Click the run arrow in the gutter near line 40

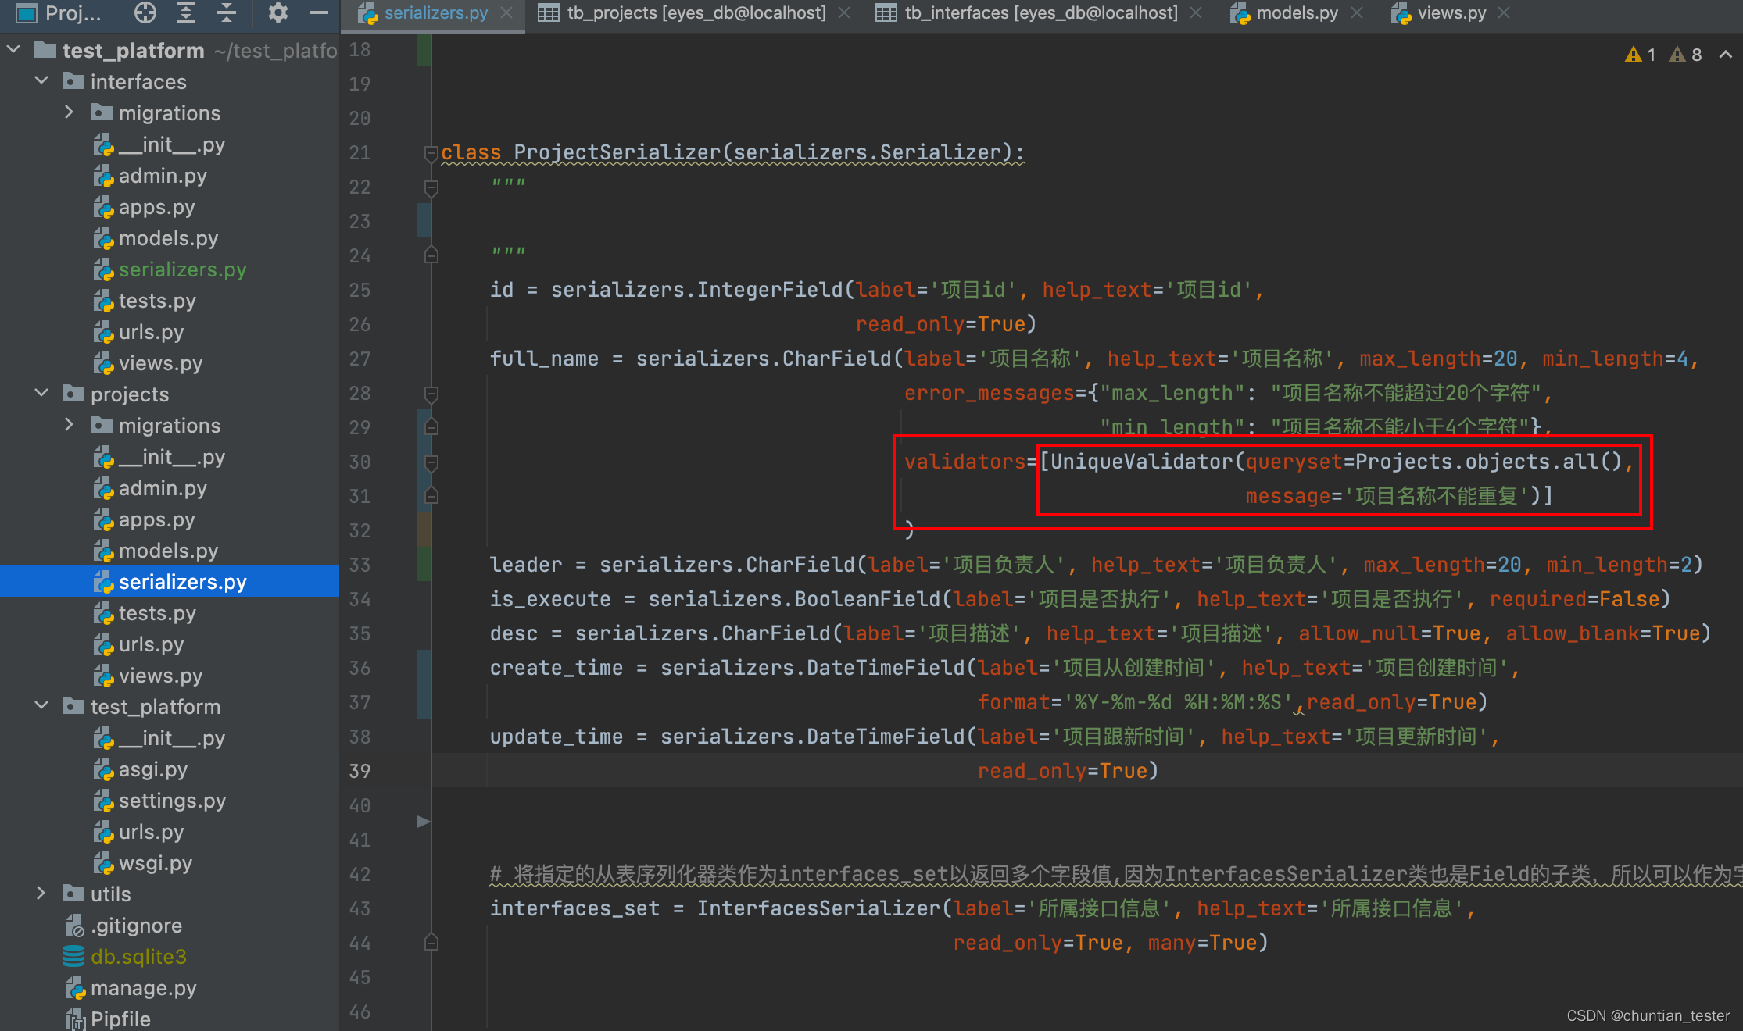[424, 821]
